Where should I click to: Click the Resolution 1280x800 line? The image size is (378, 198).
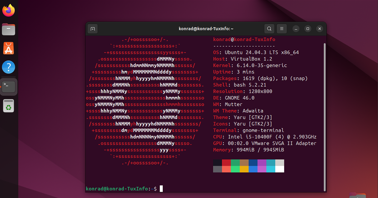[243, 91]
